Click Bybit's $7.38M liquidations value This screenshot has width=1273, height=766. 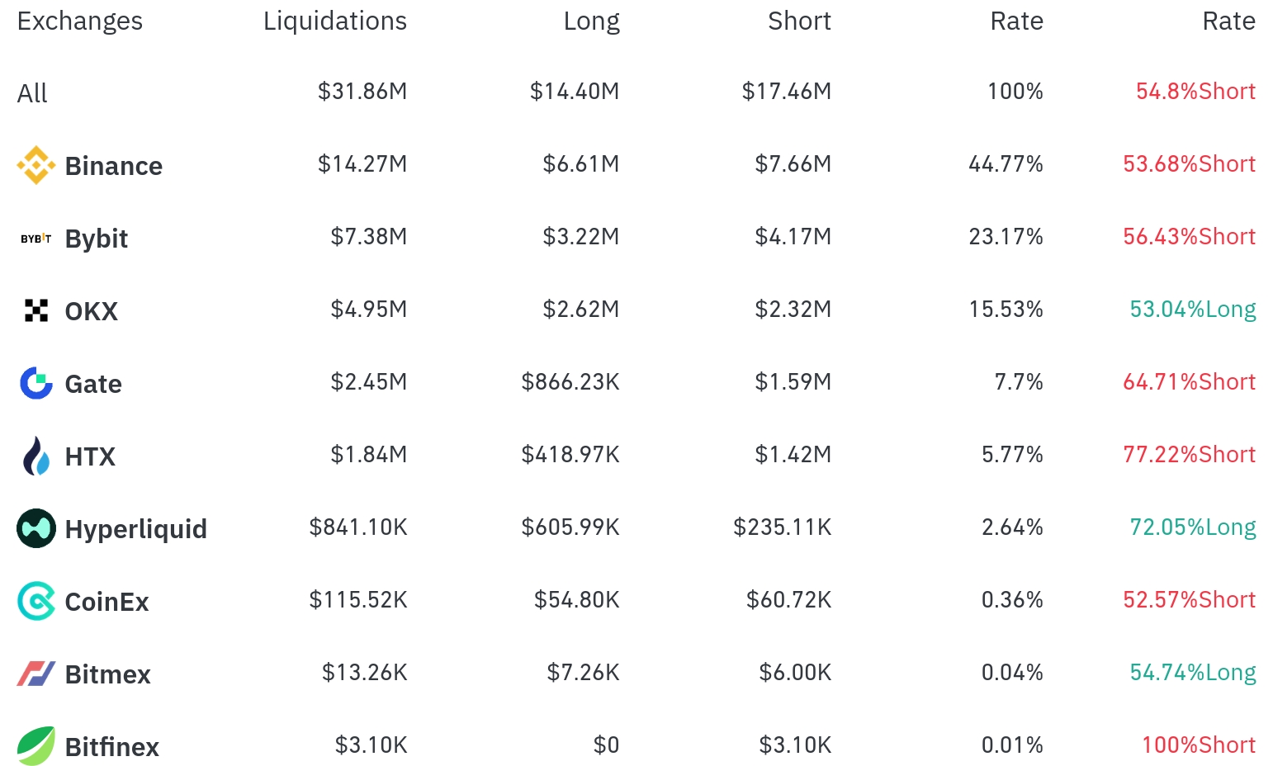point(369,237)
